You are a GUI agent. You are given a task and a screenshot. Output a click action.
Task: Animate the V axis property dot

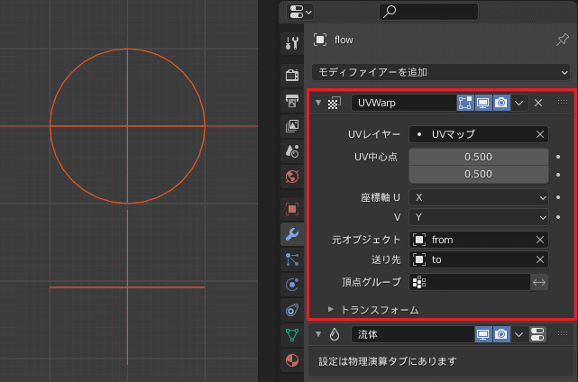pos(558,217)
